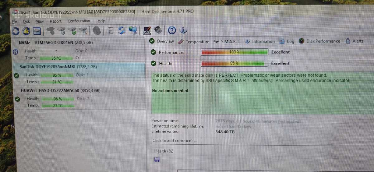Open the Report menu
This screenshot has width=374, height=172.
click(x=55, y=21)
